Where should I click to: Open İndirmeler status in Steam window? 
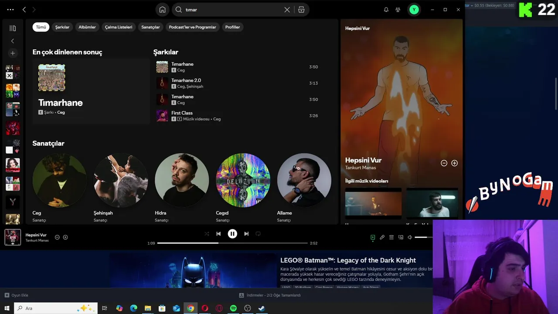[270, 295]
